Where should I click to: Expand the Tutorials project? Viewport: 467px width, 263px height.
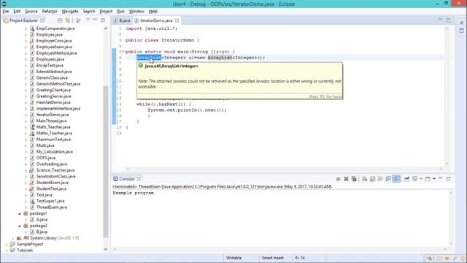(x=7, y=251)
